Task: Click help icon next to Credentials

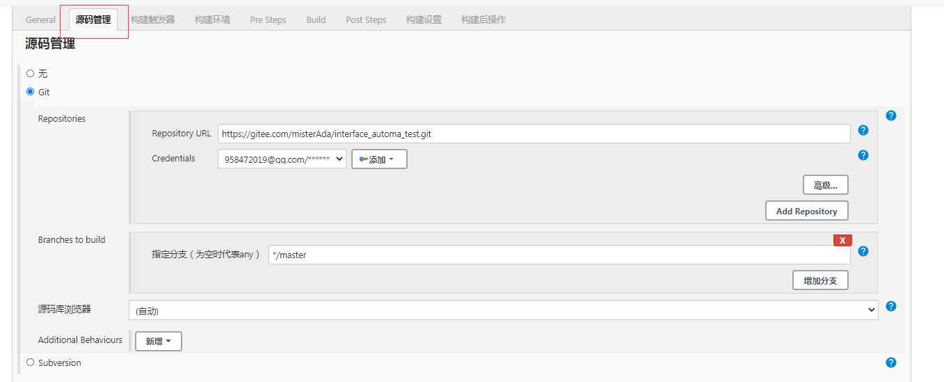Action: click(863, 155)
